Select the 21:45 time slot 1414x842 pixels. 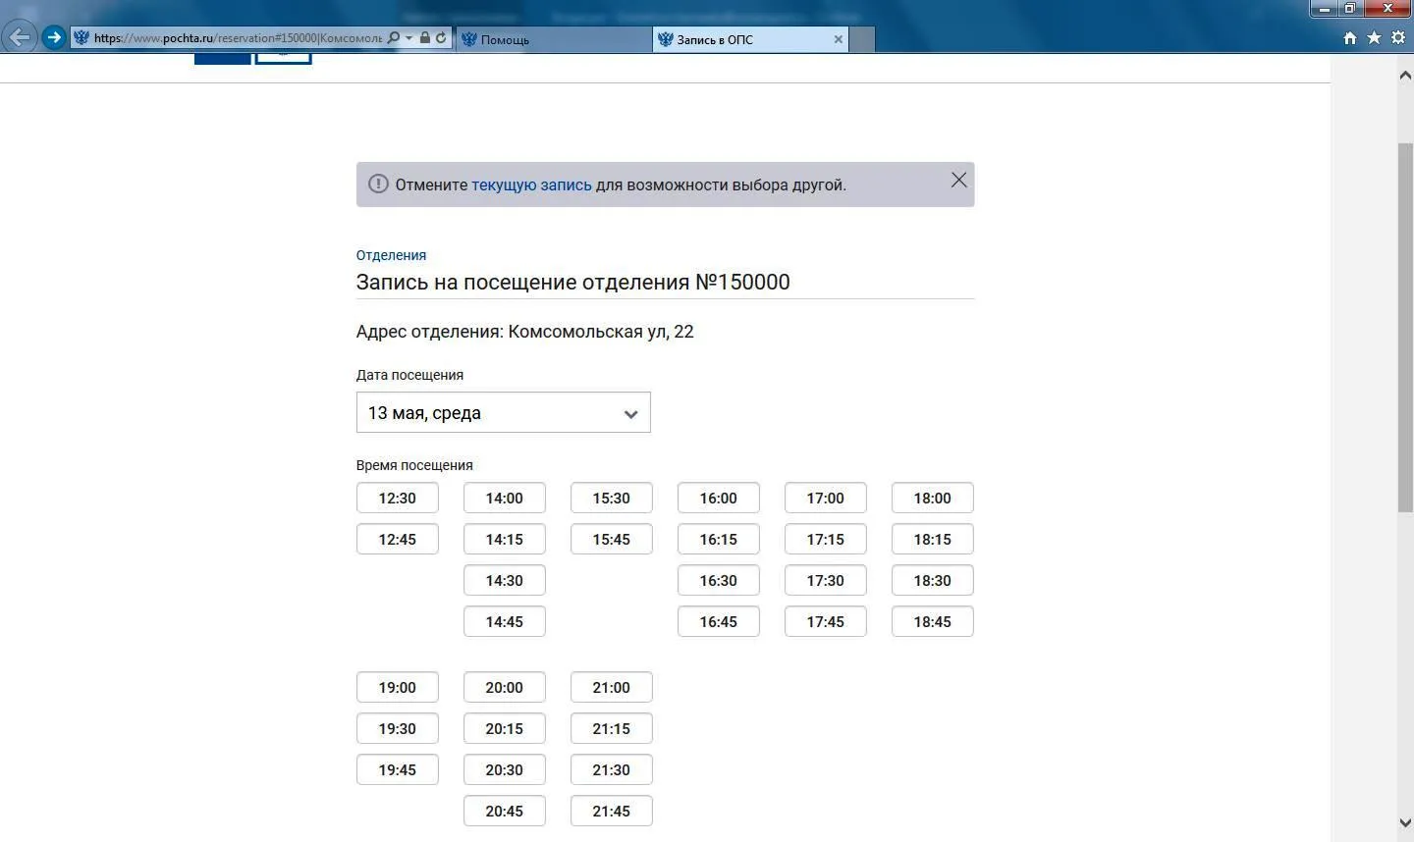coord(611,812)
